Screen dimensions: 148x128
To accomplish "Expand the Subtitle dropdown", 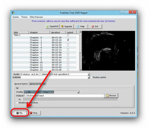I will (89, 78).
